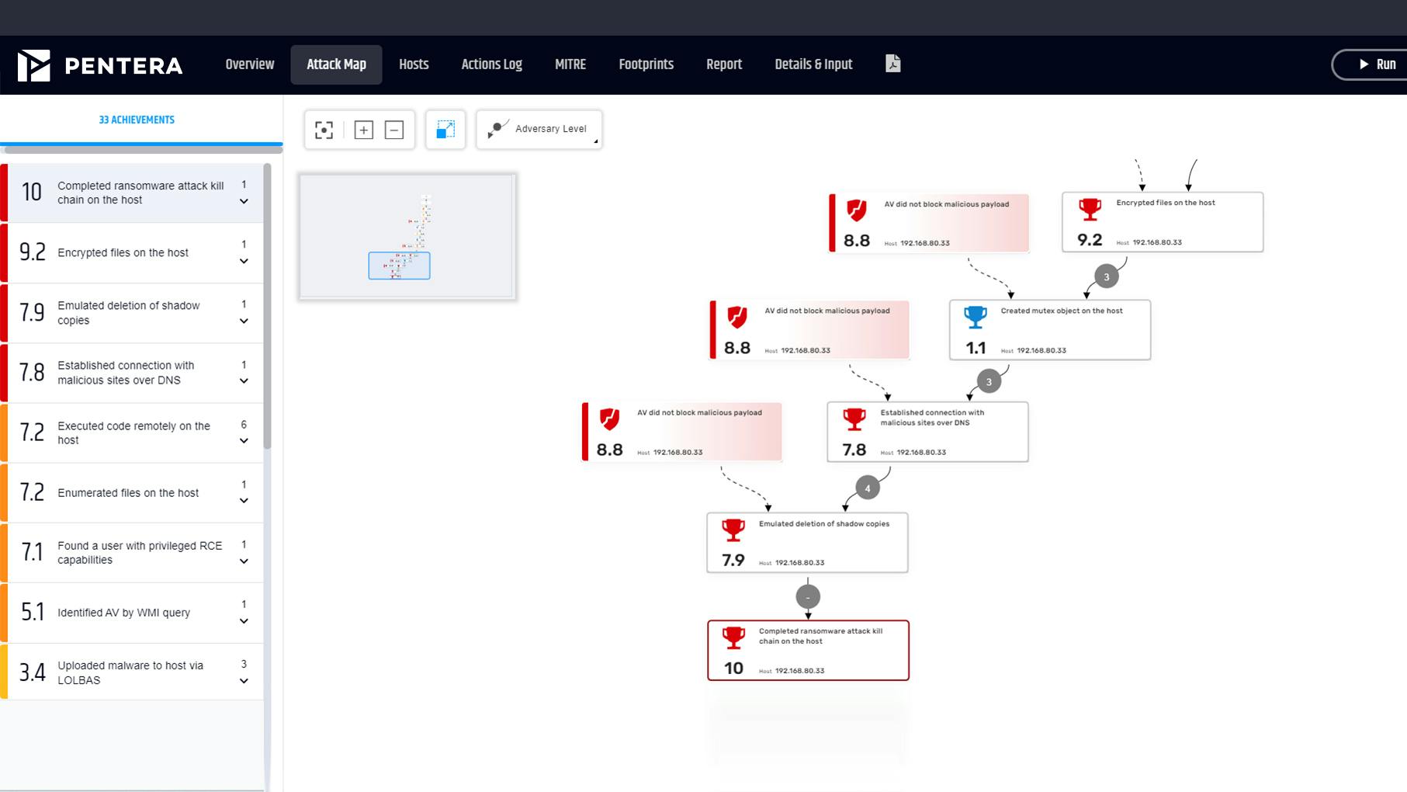Zoom out with the minus icon
Screen dimensions: 1407x792
click(x=394, y=130)
